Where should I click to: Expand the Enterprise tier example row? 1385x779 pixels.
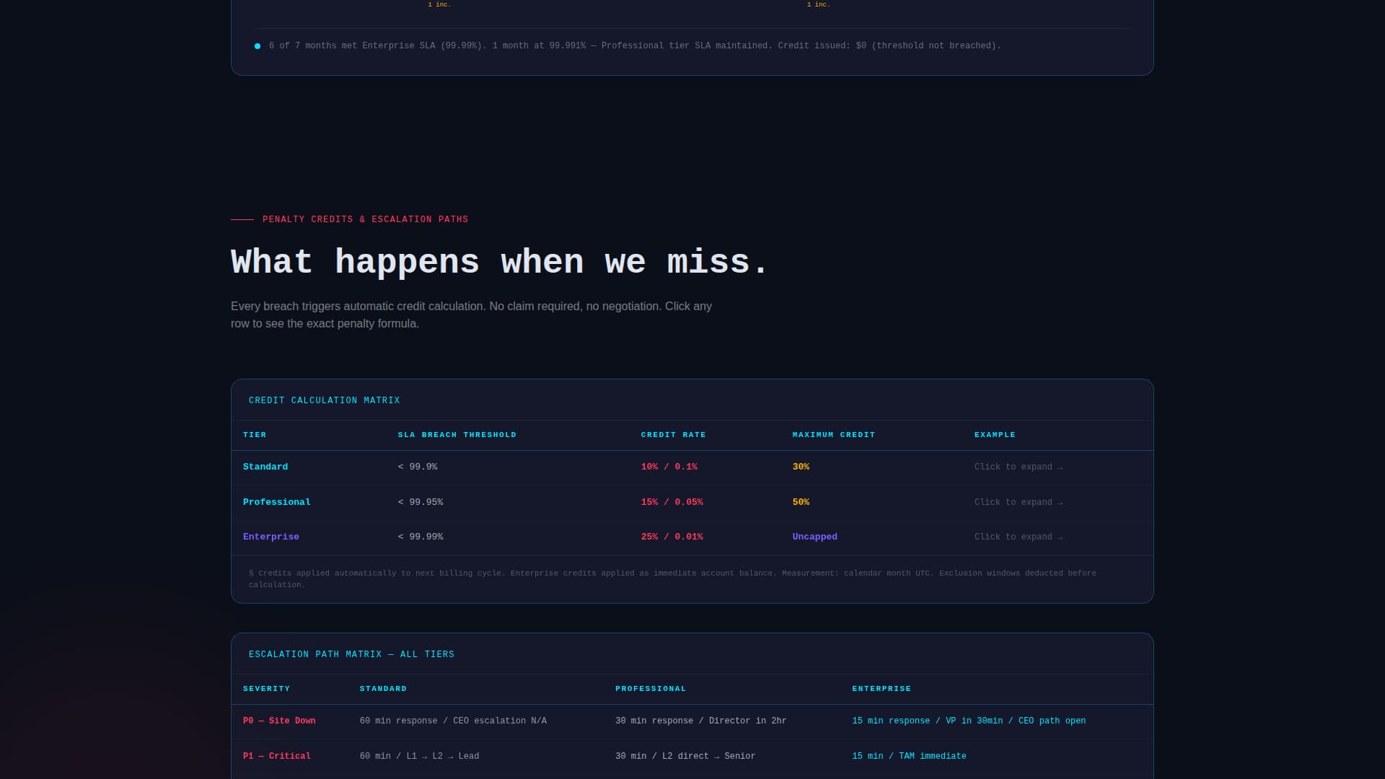pyautogui.click(x=1018, y=537)
